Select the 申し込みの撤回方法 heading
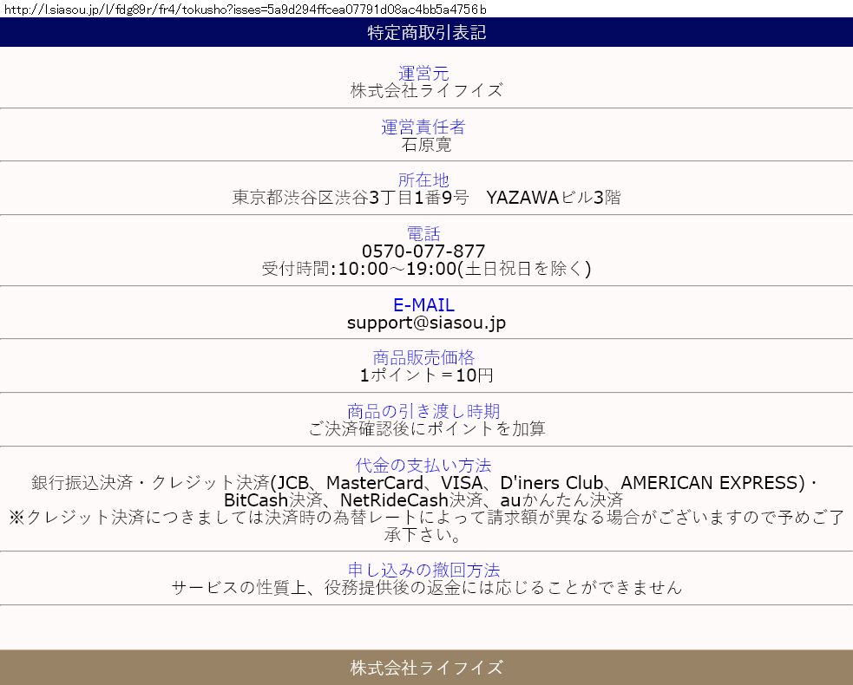The image size is (853, 685). (423, 571)
